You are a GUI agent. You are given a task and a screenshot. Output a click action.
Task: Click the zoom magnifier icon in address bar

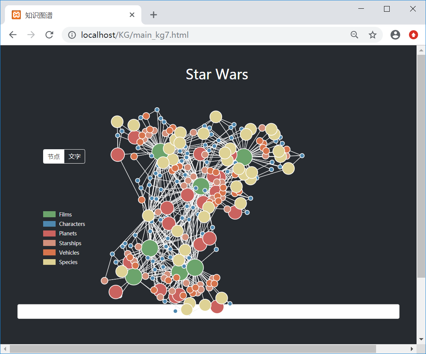coord(354,35)
